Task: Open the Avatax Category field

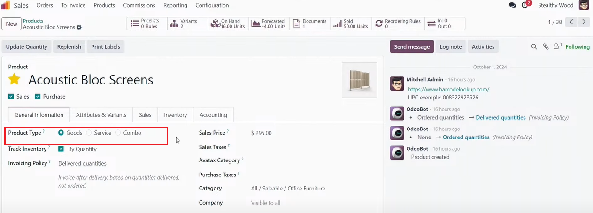Action: tap(314, 160)
